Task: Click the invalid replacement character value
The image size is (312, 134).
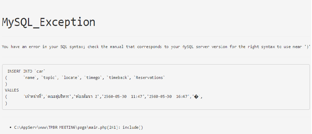Action: pos(196,97)
